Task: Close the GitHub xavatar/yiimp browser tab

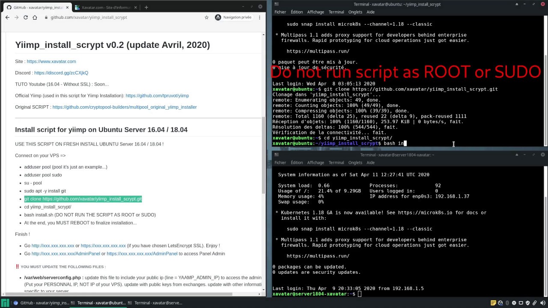Action: (67, 7)
